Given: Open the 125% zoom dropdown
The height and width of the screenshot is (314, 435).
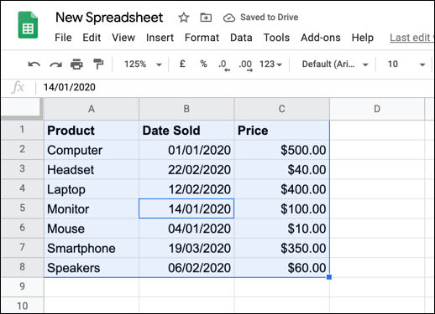Looking at the screenshot, I should coord(143,64).
